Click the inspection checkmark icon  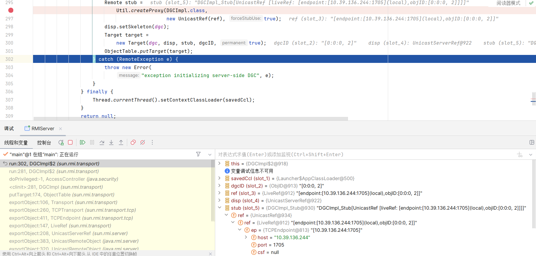tap(531, 3)
